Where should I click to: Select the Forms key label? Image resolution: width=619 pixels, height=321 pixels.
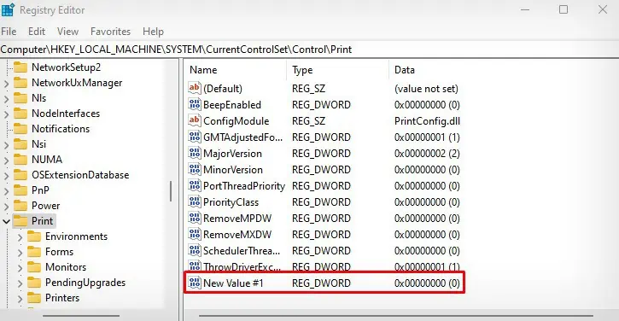tap(59, 252)
